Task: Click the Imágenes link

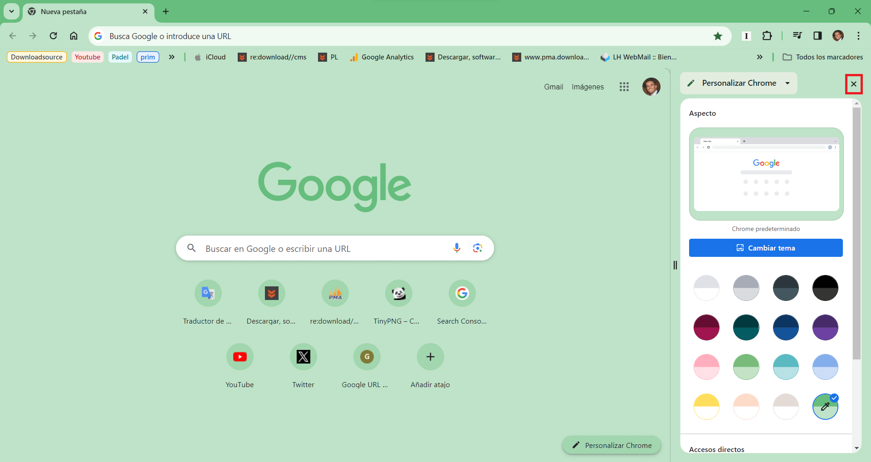Action: 587,87
